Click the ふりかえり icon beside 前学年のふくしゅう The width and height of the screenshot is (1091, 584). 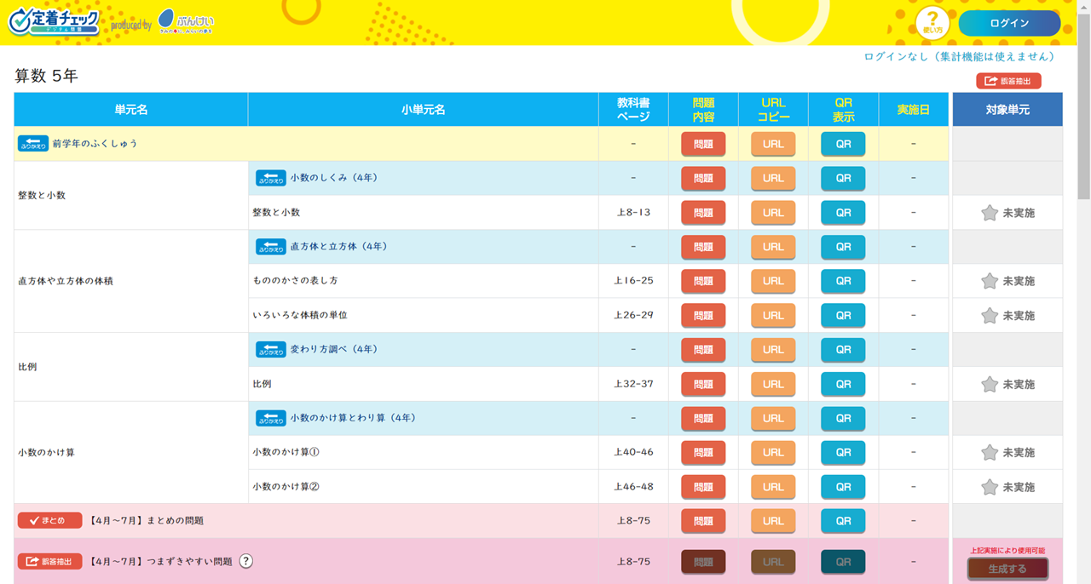tap(33, 144)
